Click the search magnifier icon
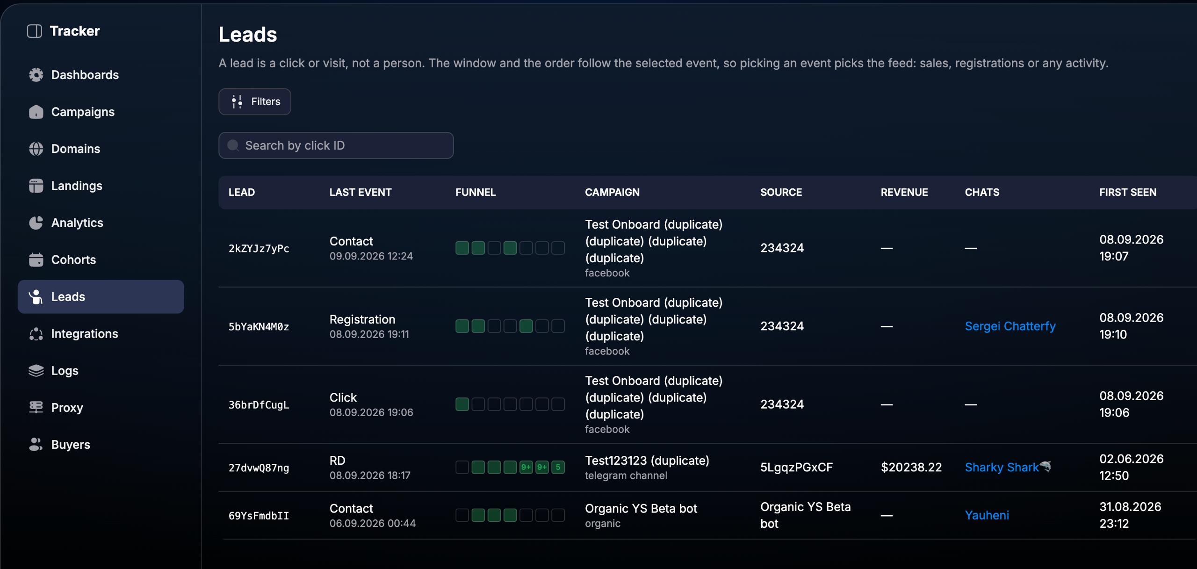 click(233, 145)
